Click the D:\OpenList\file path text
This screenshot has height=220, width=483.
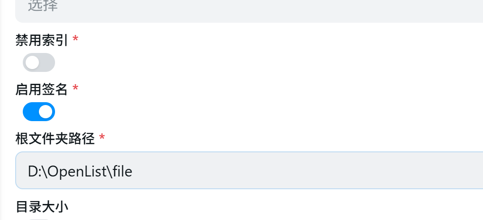tap(80, 171)
